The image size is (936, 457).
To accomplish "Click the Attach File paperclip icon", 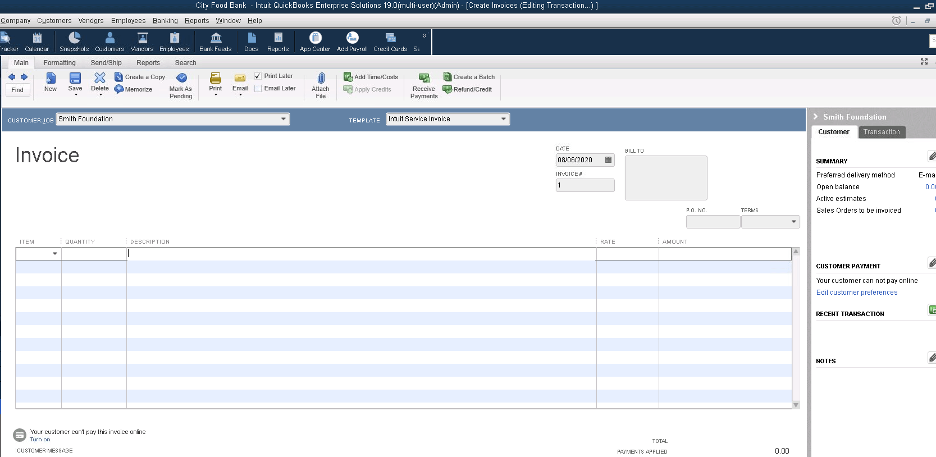I will (321, 79).
